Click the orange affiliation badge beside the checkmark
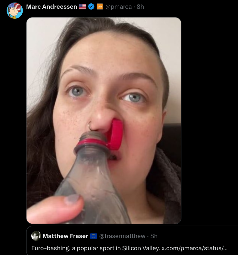 (100, 7)
